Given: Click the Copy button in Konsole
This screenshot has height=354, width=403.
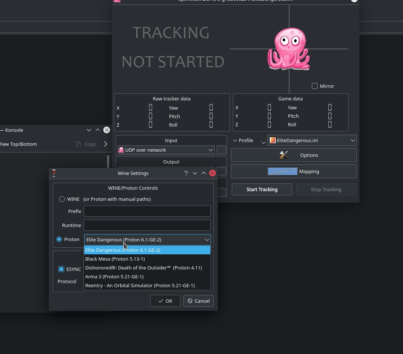Looking at the screenshot, I should [86, 144].
